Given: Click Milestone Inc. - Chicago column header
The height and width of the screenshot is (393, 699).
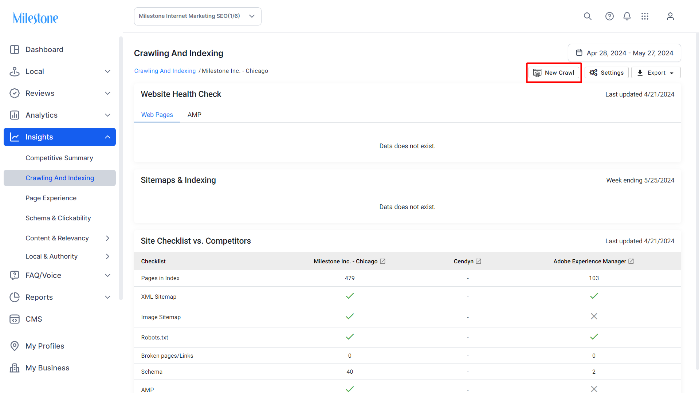Looking at the screenshot, I should (x=346, y=262).
